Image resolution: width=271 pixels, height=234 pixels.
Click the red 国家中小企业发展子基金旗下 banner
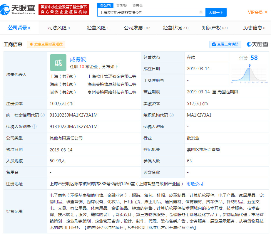[x=63, y=10]
